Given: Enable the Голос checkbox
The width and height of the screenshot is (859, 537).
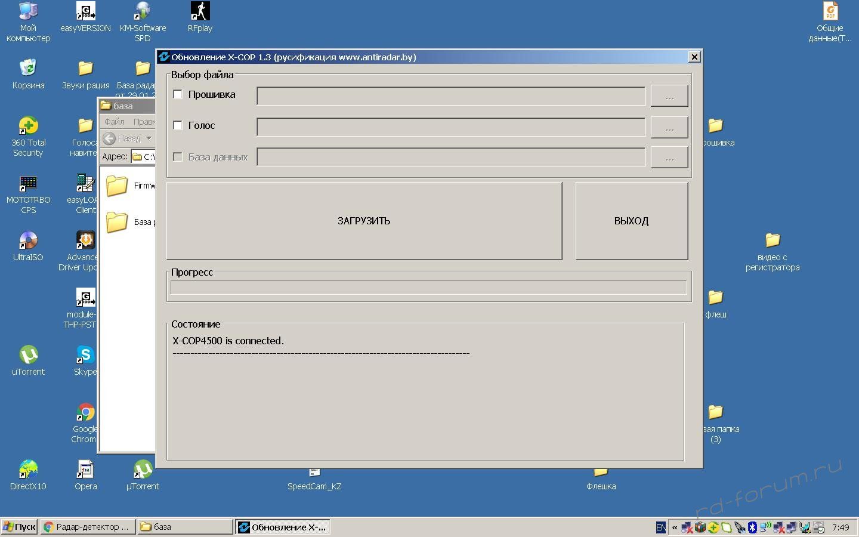Looking at the screenshot, I should [x=178, y=125].
